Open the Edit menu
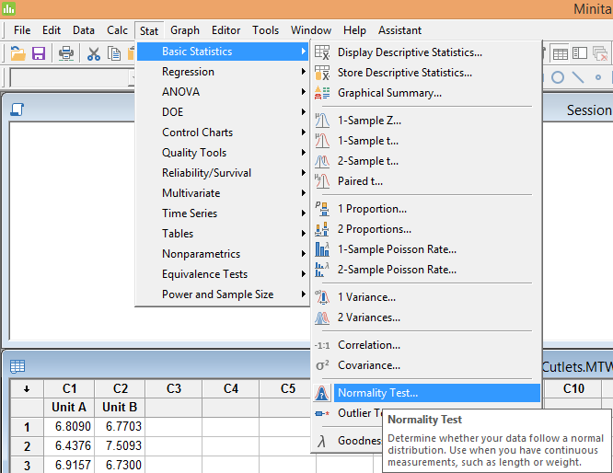 pos(52,30)
